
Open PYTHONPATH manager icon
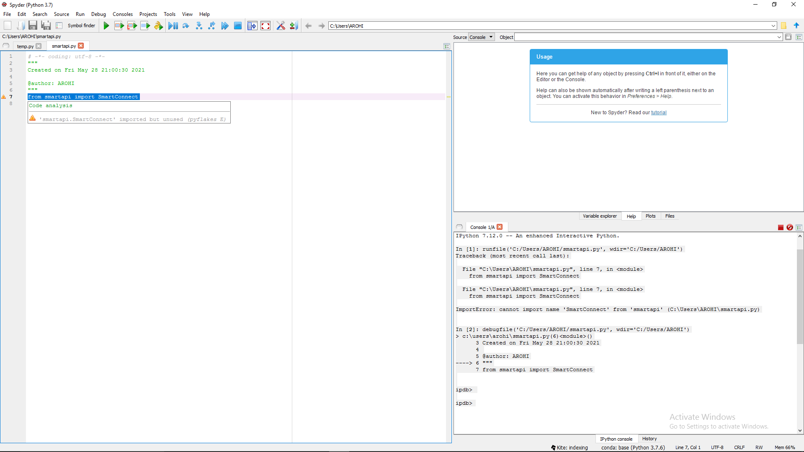coord(294,26)
